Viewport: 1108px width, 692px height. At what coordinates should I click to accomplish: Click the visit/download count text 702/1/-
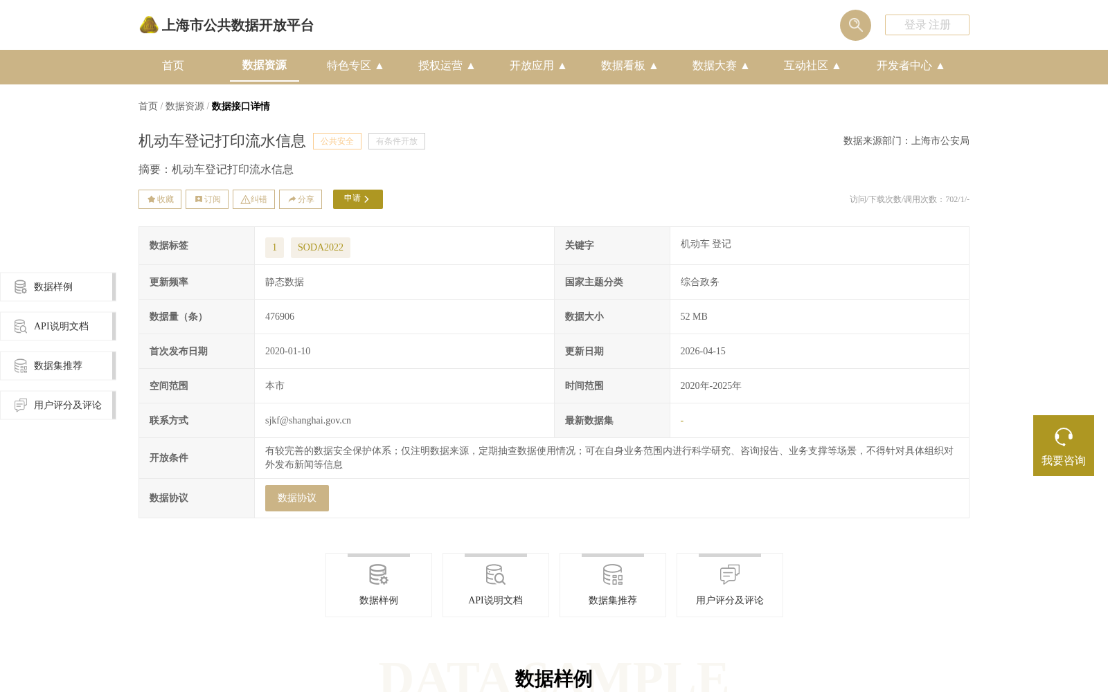point(909,199)
